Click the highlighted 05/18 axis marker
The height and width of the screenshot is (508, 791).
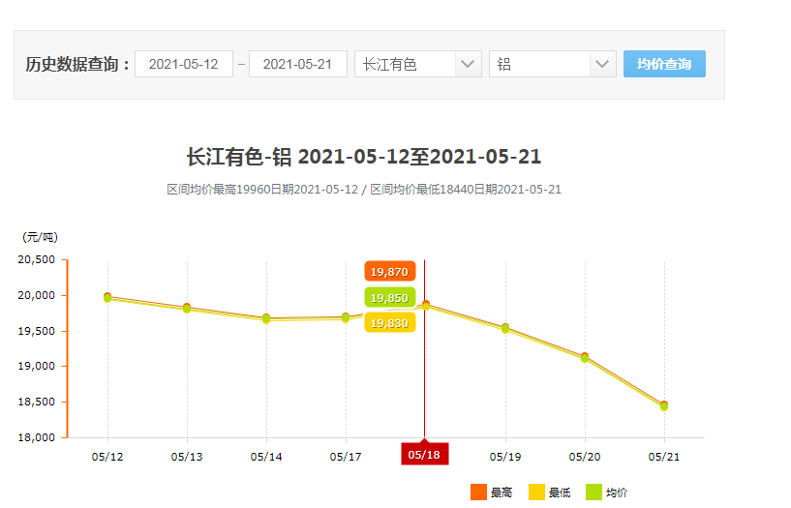(424, 454)
